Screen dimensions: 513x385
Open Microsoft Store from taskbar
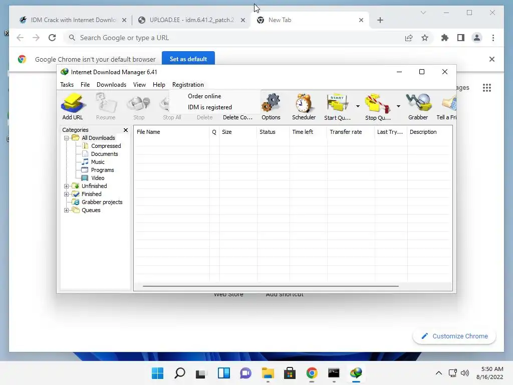tap(290, 373)
